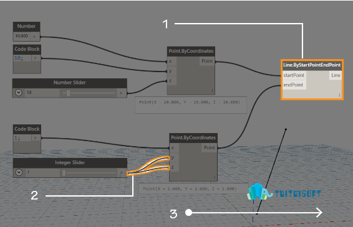Move the Number Slider handle
Viewport: 353px width, 227px height.
point(68,93)
